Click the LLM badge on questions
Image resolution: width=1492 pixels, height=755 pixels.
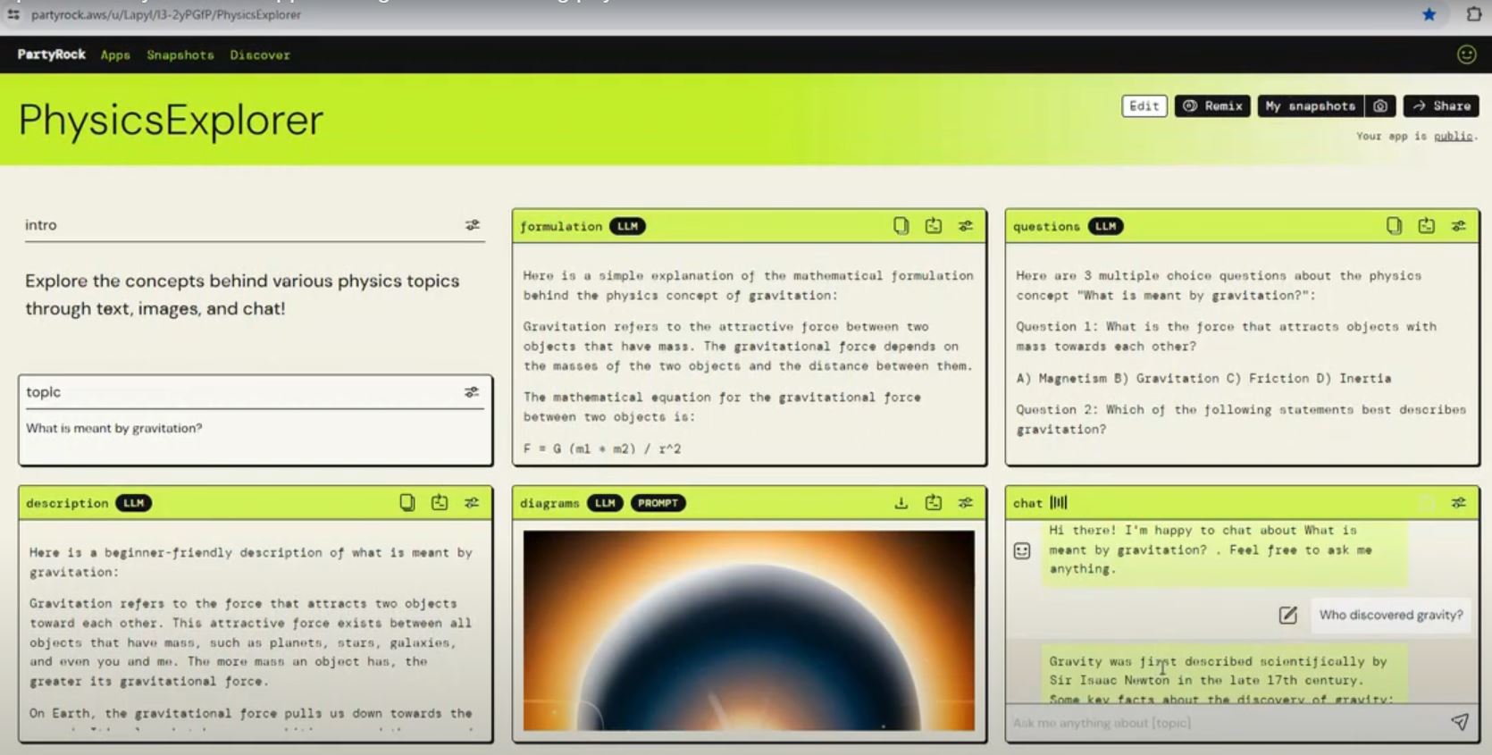pos(1105,226)
